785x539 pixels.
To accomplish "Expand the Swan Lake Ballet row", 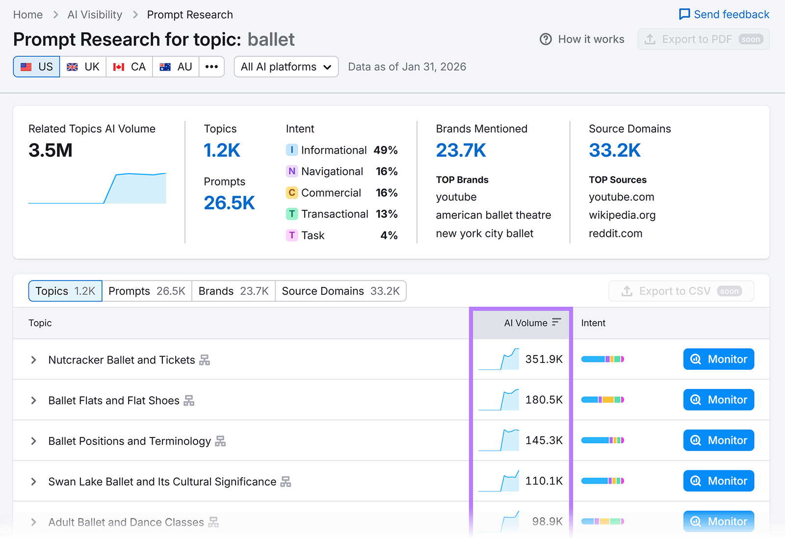I will click(33, 481).
